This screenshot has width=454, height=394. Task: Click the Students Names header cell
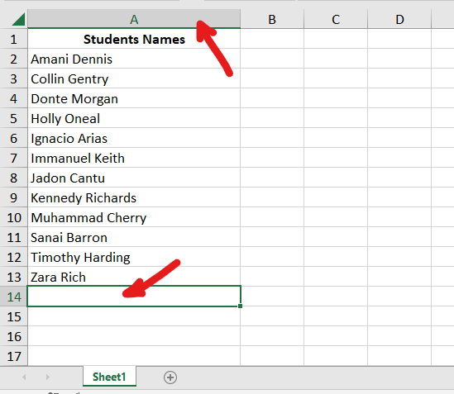tap(134, 39)
